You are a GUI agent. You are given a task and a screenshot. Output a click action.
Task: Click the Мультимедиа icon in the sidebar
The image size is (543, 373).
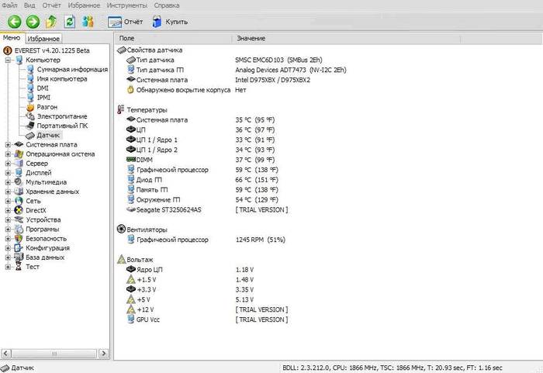coord(19,182)
